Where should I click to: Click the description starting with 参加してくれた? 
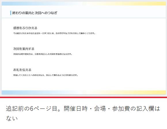coord(45,75)
